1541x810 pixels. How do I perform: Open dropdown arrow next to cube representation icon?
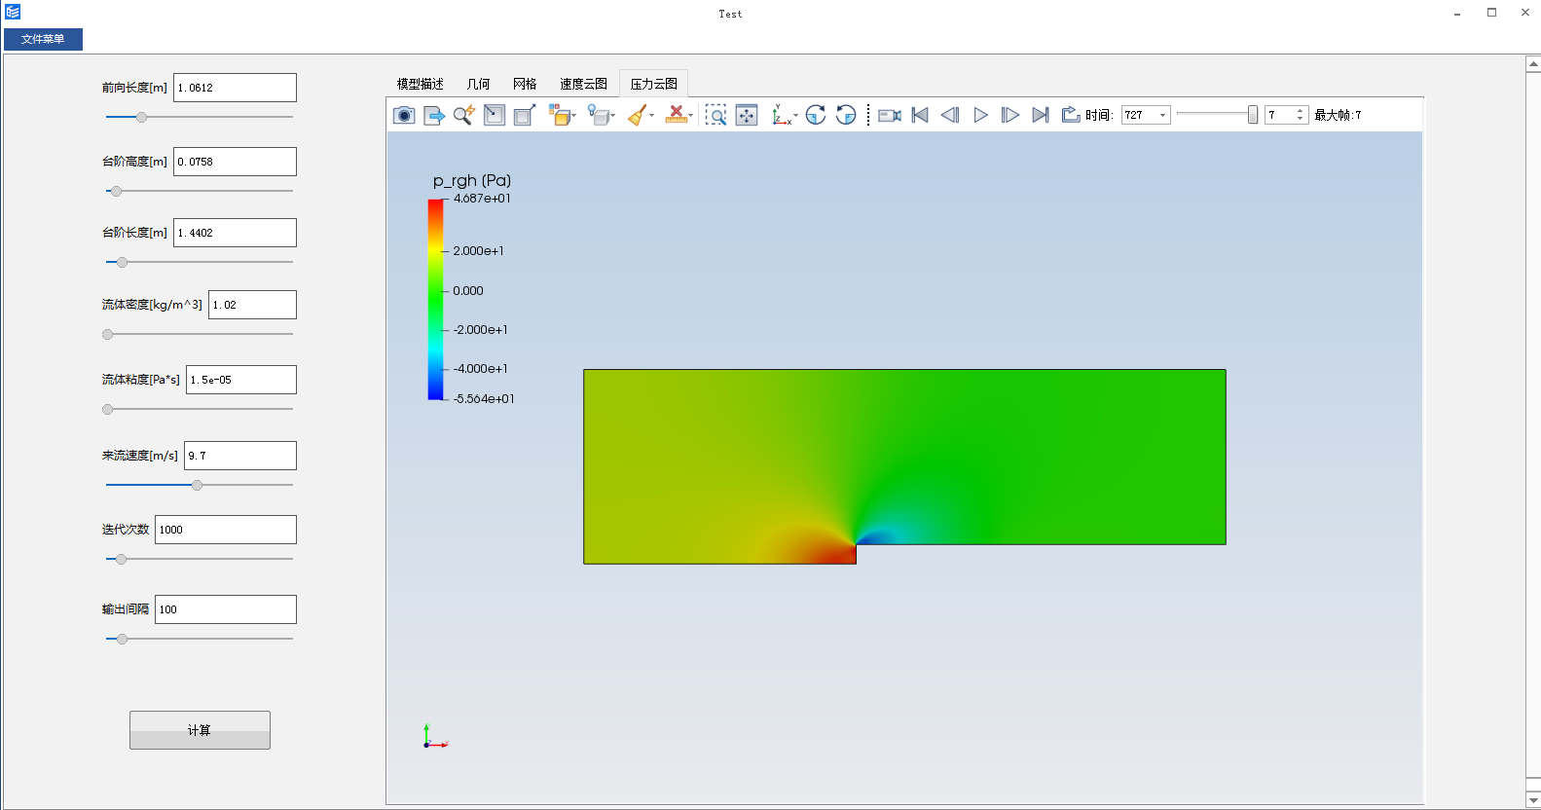574,116
